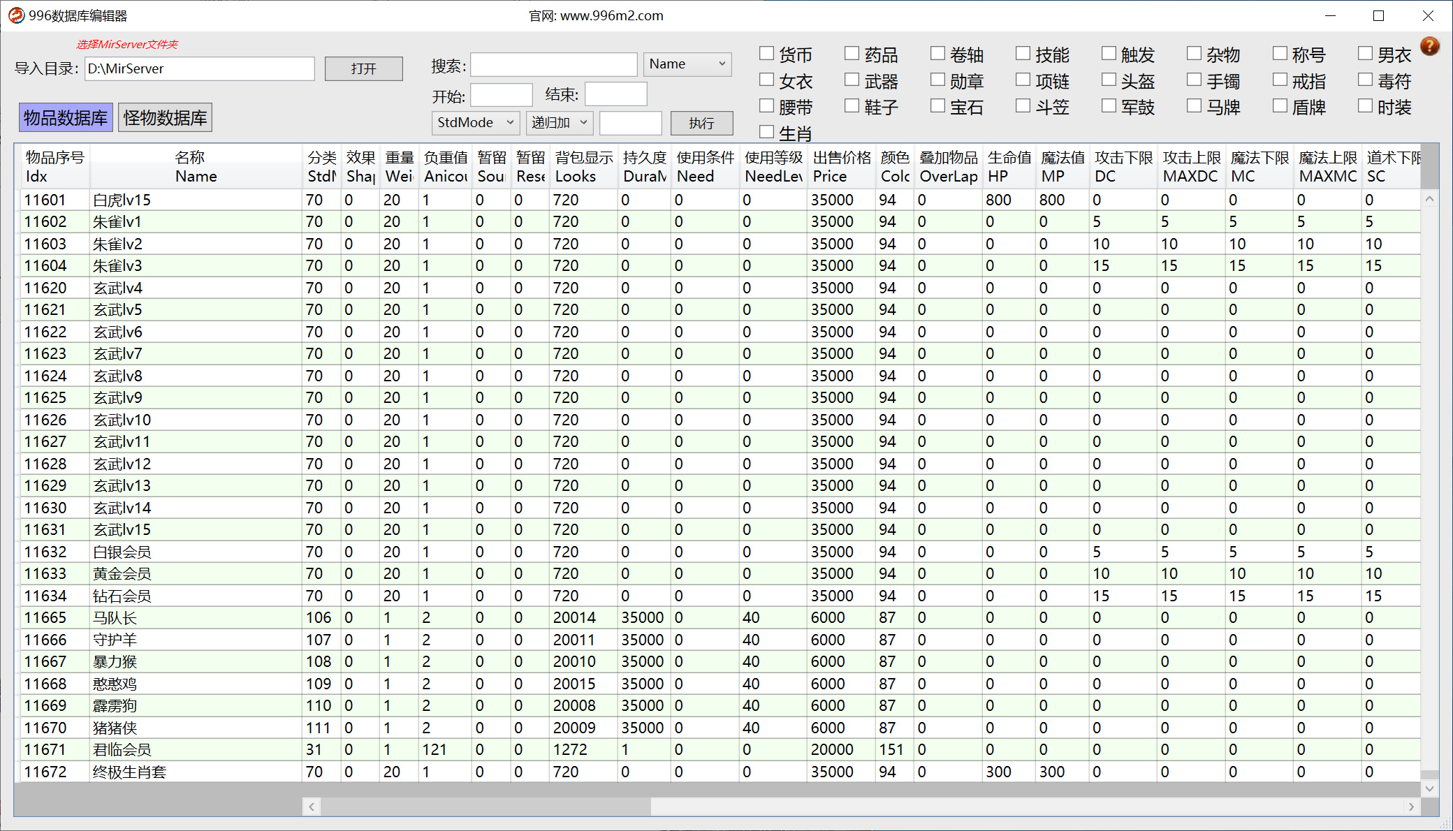Sort by the 出售价格 Price column header
The height and width of the screenshot is (831, 1453).
click(x=842, y=167)
